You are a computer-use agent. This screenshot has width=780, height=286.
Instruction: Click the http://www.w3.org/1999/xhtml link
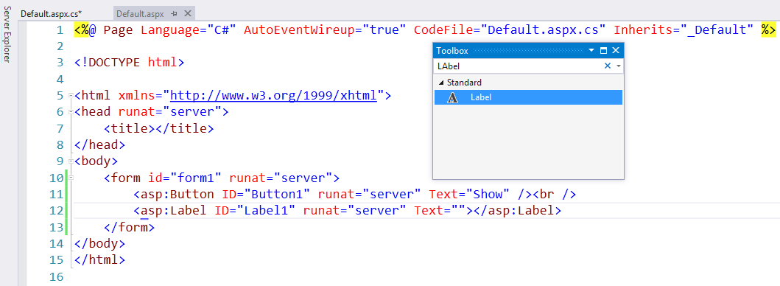pyautogui.click(x=273, y=95)
